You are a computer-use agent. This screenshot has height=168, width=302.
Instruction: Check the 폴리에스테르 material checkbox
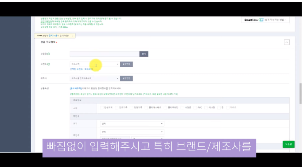click(146, 107)
